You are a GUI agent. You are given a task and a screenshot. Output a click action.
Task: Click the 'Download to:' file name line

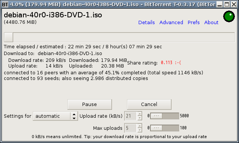53,54
